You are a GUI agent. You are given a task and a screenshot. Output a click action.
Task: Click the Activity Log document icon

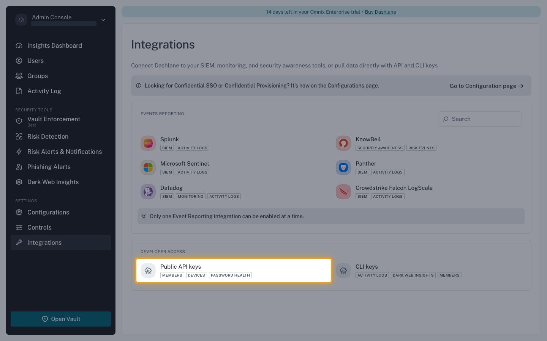[19, 91]
